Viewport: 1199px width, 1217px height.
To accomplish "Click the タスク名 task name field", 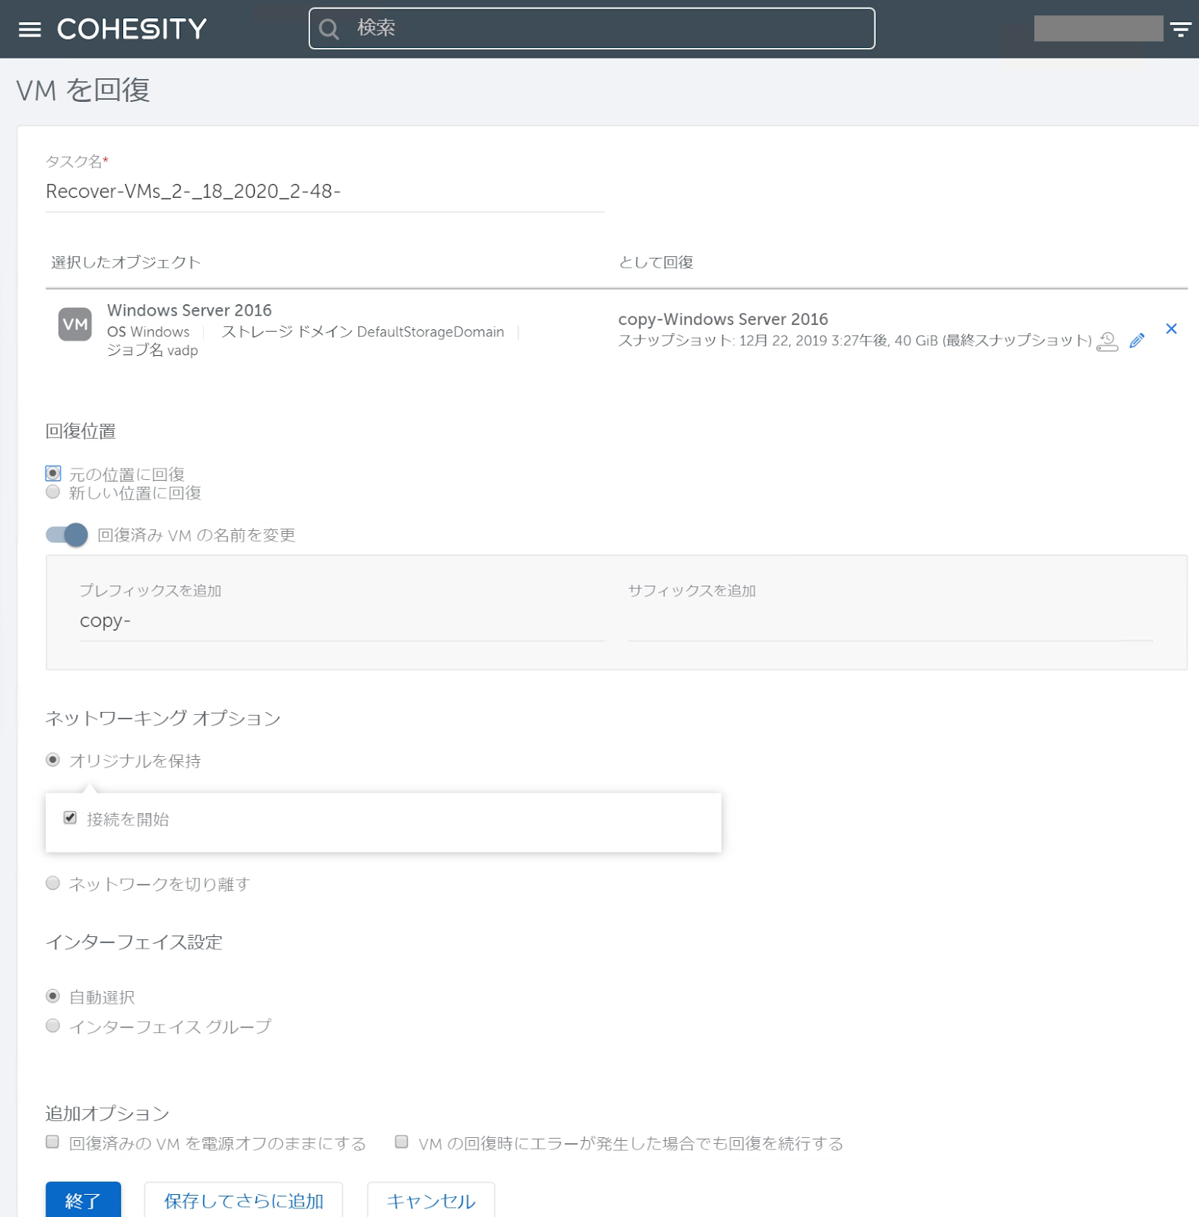I will (x=325, y=192).
